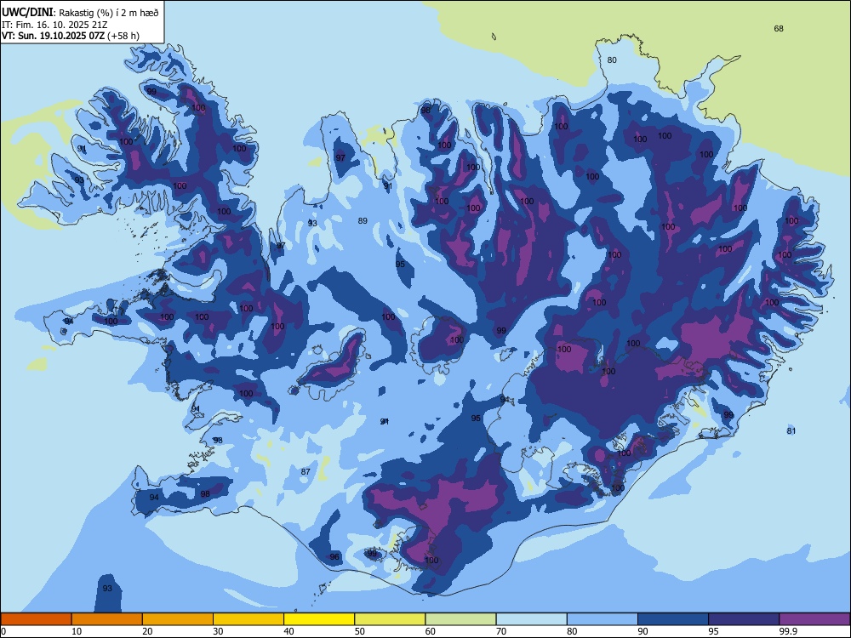The height and width of the screenshot is (638, 851).
Task: Click the legend tick label 70
Action: point(501,631)
